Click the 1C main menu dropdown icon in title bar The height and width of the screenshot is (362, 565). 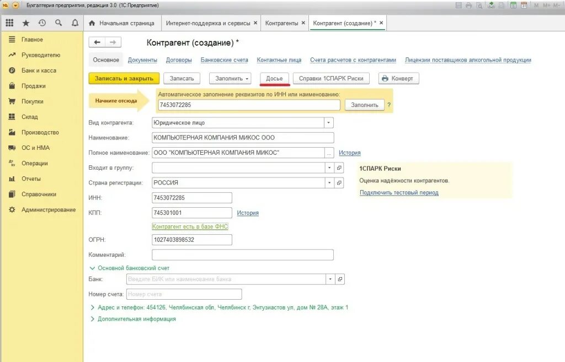coord(15,6)
